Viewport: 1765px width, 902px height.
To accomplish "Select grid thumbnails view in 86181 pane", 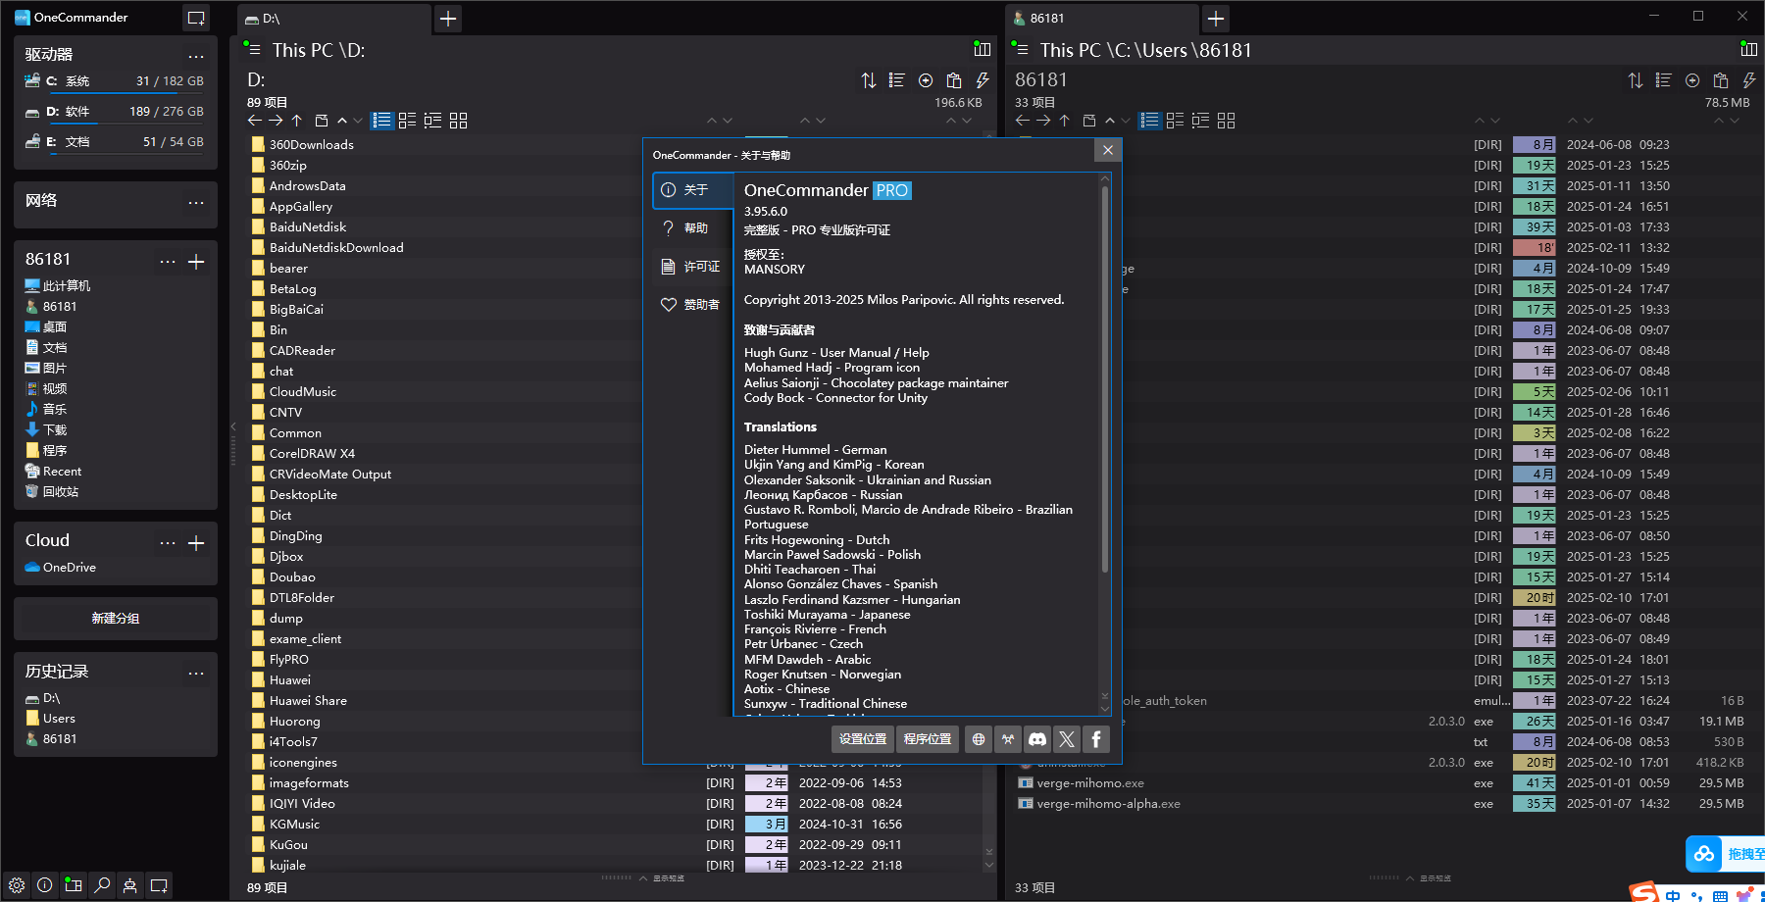I will pos(1227,121).
